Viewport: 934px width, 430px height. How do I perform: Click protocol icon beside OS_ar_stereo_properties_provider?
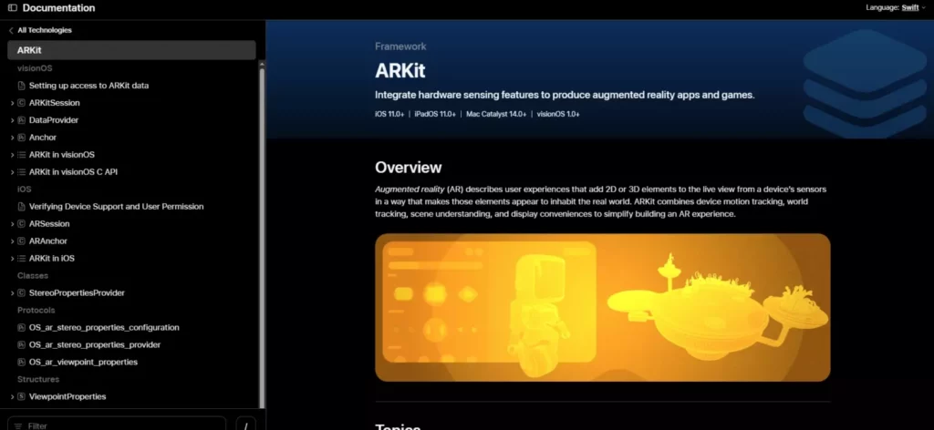(x=22, y=344)
